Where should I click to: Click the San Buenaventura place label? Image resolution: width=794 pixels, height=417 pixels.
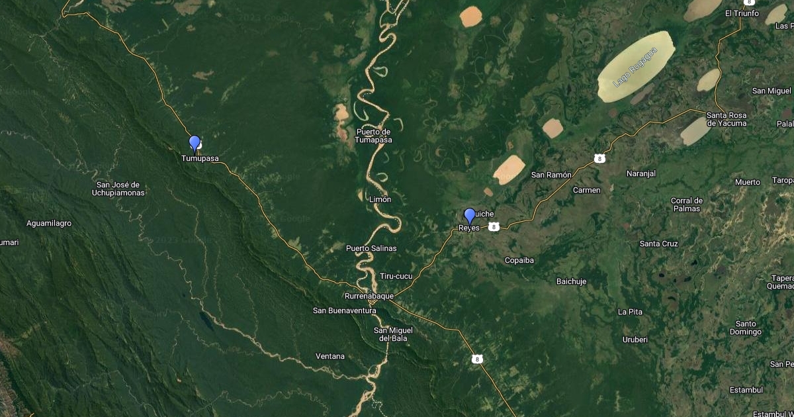pyautogui.click(x=344, y=310)
